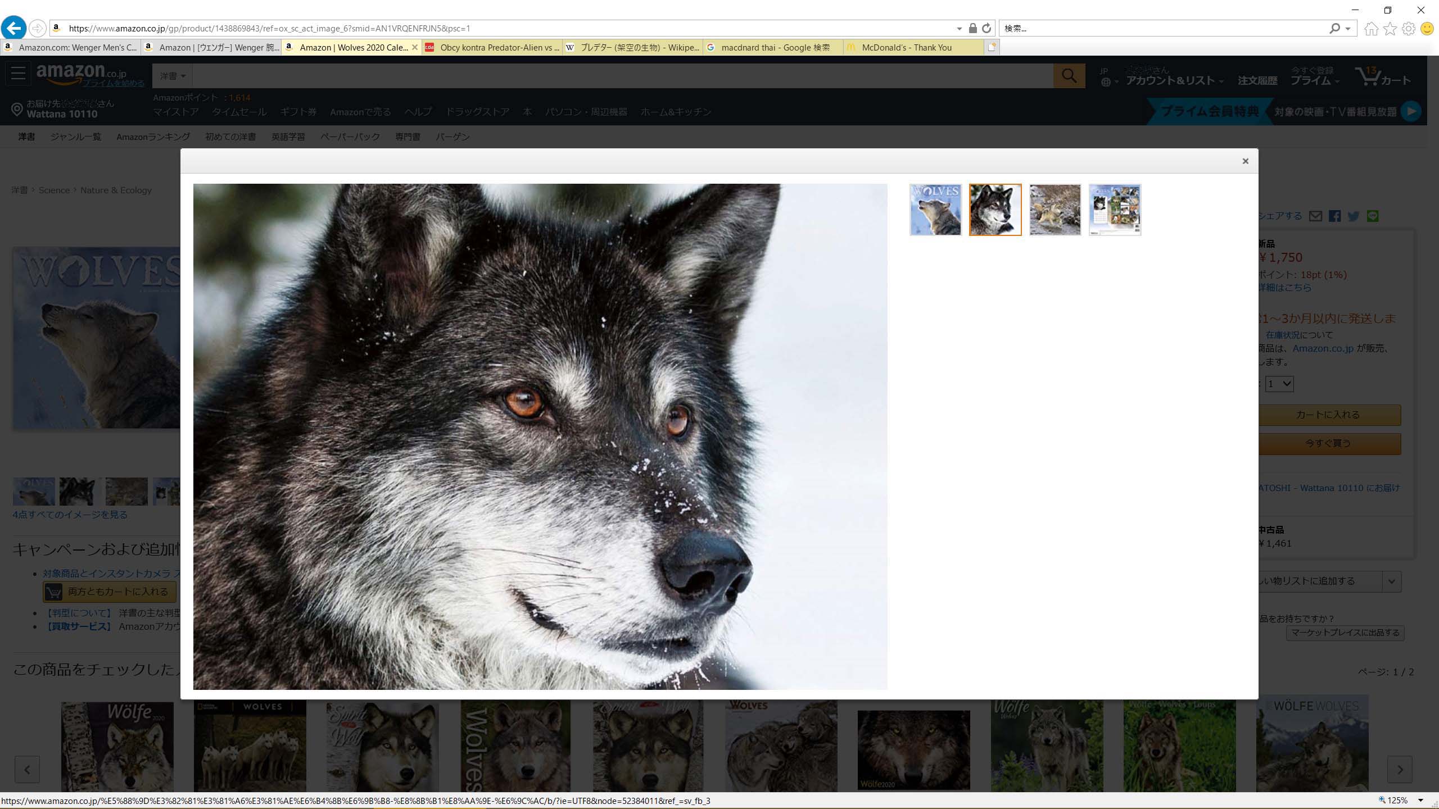Open Amazon hamburger menu icon
This screenshot has height=809, width=1439.
[18, 74]
